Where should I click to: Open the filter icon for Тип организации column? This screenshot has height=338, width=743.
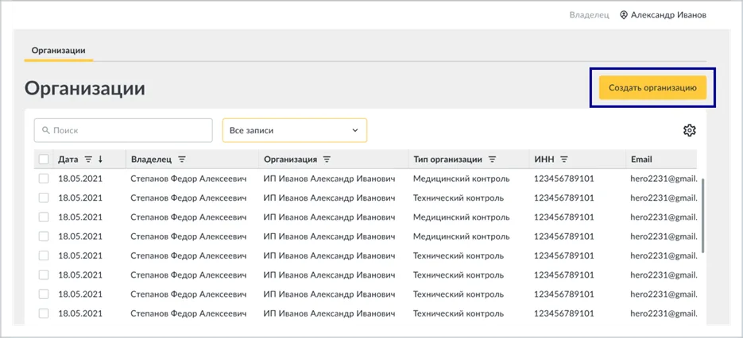tap(493, 159)
